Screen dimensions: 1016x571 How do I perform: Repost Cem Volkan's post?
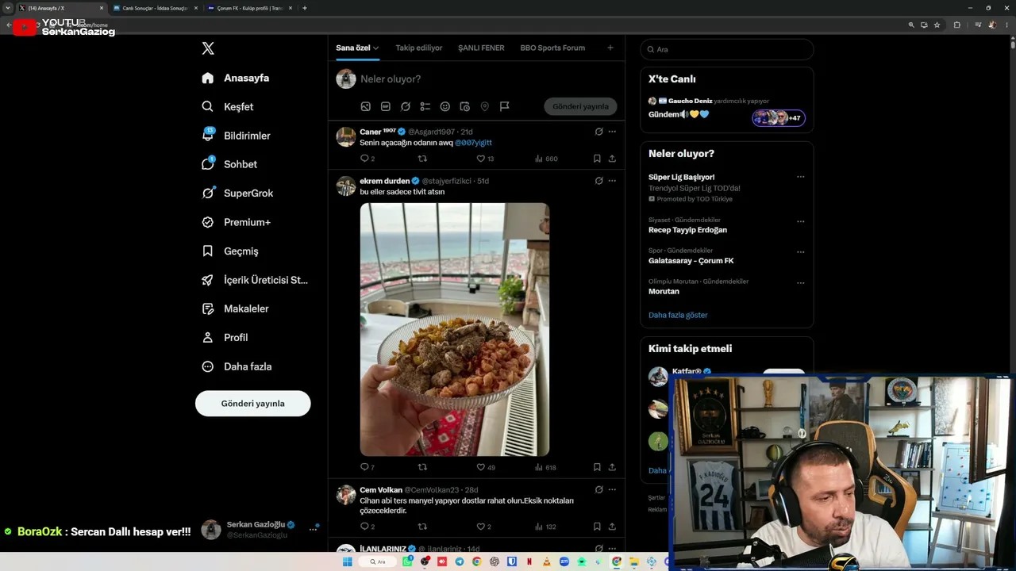pos(422,527)
